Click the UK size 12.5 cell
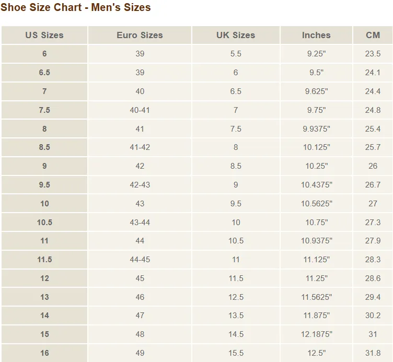 coord(236,297)
